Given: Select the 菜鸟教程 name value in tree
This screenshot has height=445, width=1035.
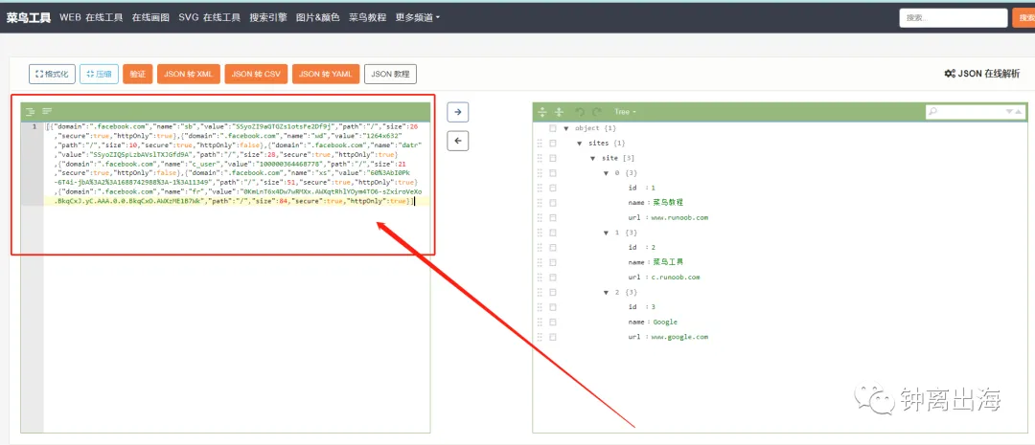Looking at the screenshot, I should (668, 202).
